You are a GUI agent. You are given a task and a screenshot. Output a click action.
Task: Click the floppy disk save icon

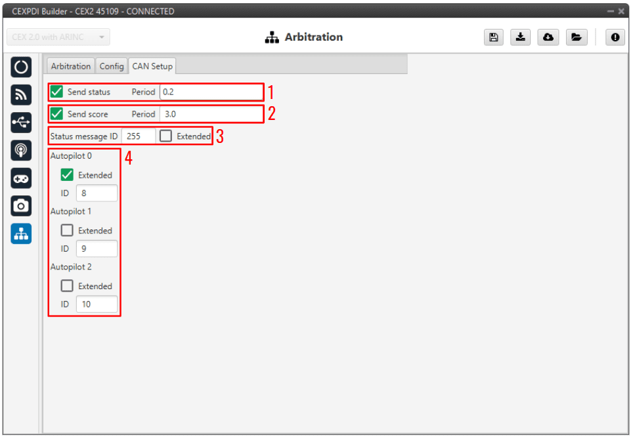pyautogui.click(x=493, y=37)
